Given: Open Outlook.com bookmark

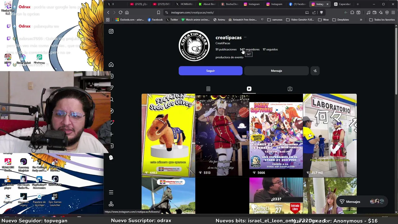Looking at the screenshot, I should tap(130, 20).
